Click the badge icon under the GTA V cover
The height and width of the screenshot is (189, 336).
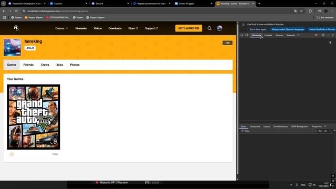(12, 154)
